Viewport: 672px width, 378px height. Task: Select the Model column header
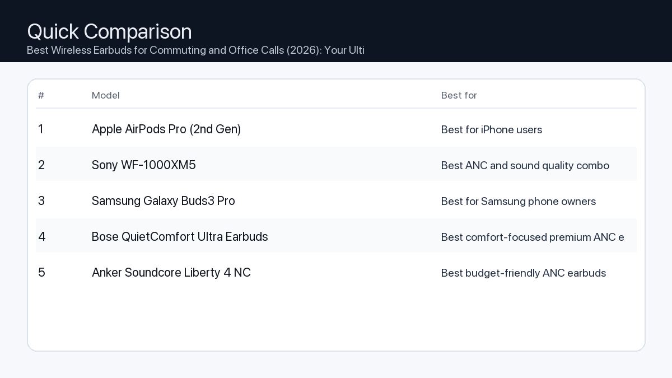(x=106, y=95)
